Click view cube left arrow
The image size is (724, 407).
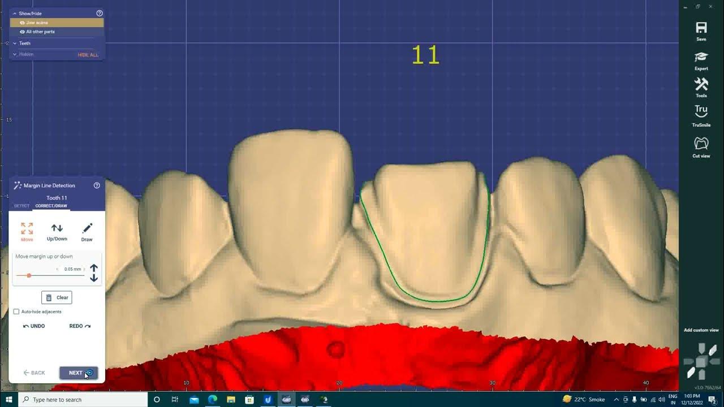(689, 362)
